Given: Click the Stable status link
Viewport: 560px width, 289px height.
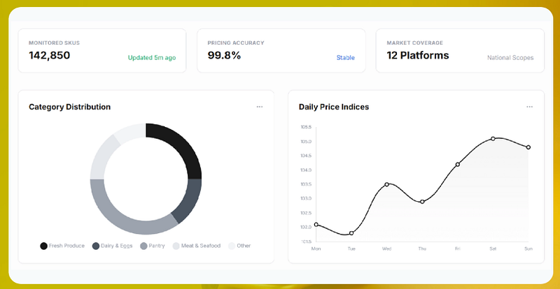Looking at the screenshot, I should 345,58.
